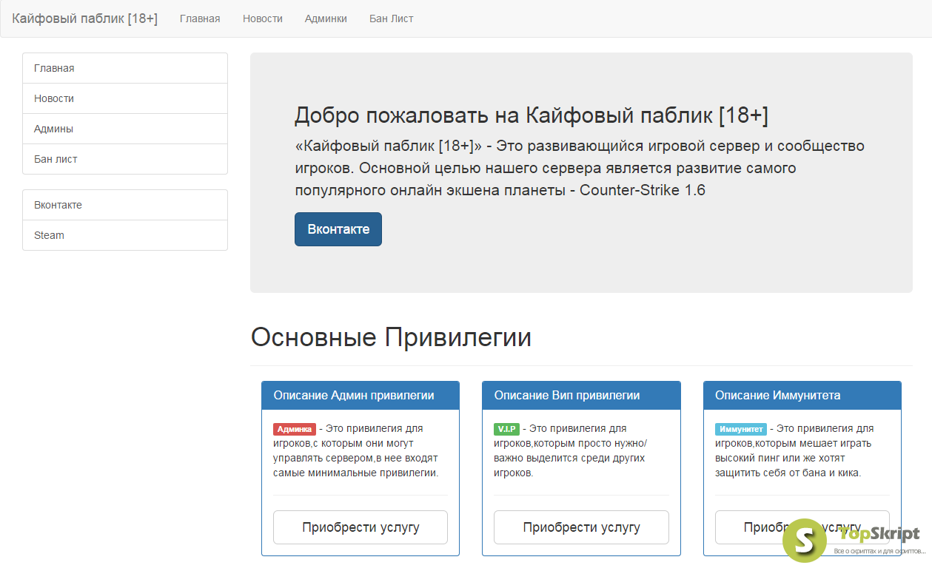Screen dimensions: 932x568
Task: Click the "Основные Привилегии" section heading
Action: [x=391, y=337]
